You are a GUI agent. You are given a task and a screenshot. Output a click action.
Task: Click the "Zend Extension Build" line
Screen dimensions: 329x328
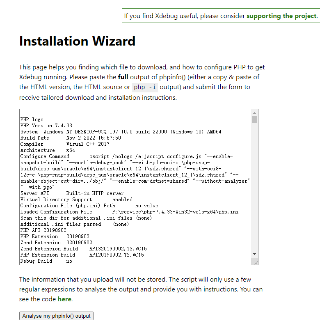coord(83,249)
